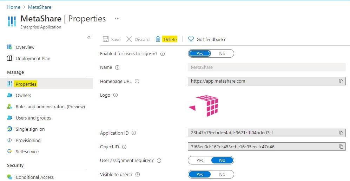Set Enabled for users to sign-in to No
The height and width of the screenshot is (181, 350).
pos(222,54)
